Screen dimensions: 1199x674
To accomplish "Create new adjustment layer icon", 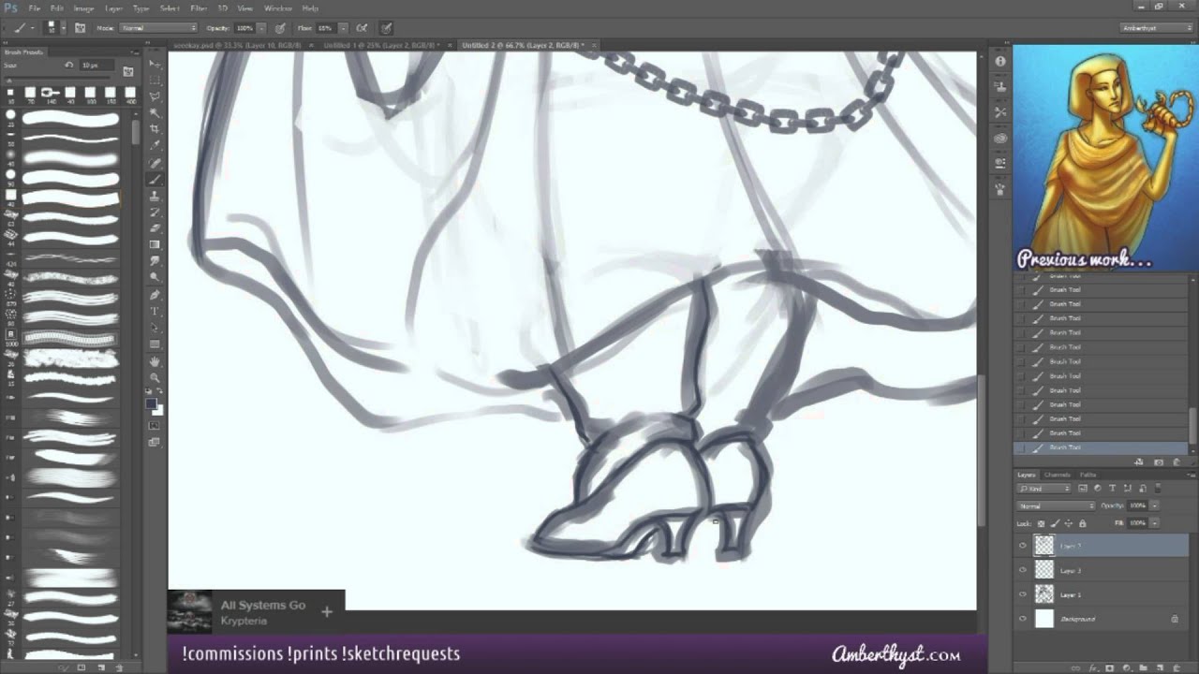I will pyautogui.click(x=1127, y=667).
